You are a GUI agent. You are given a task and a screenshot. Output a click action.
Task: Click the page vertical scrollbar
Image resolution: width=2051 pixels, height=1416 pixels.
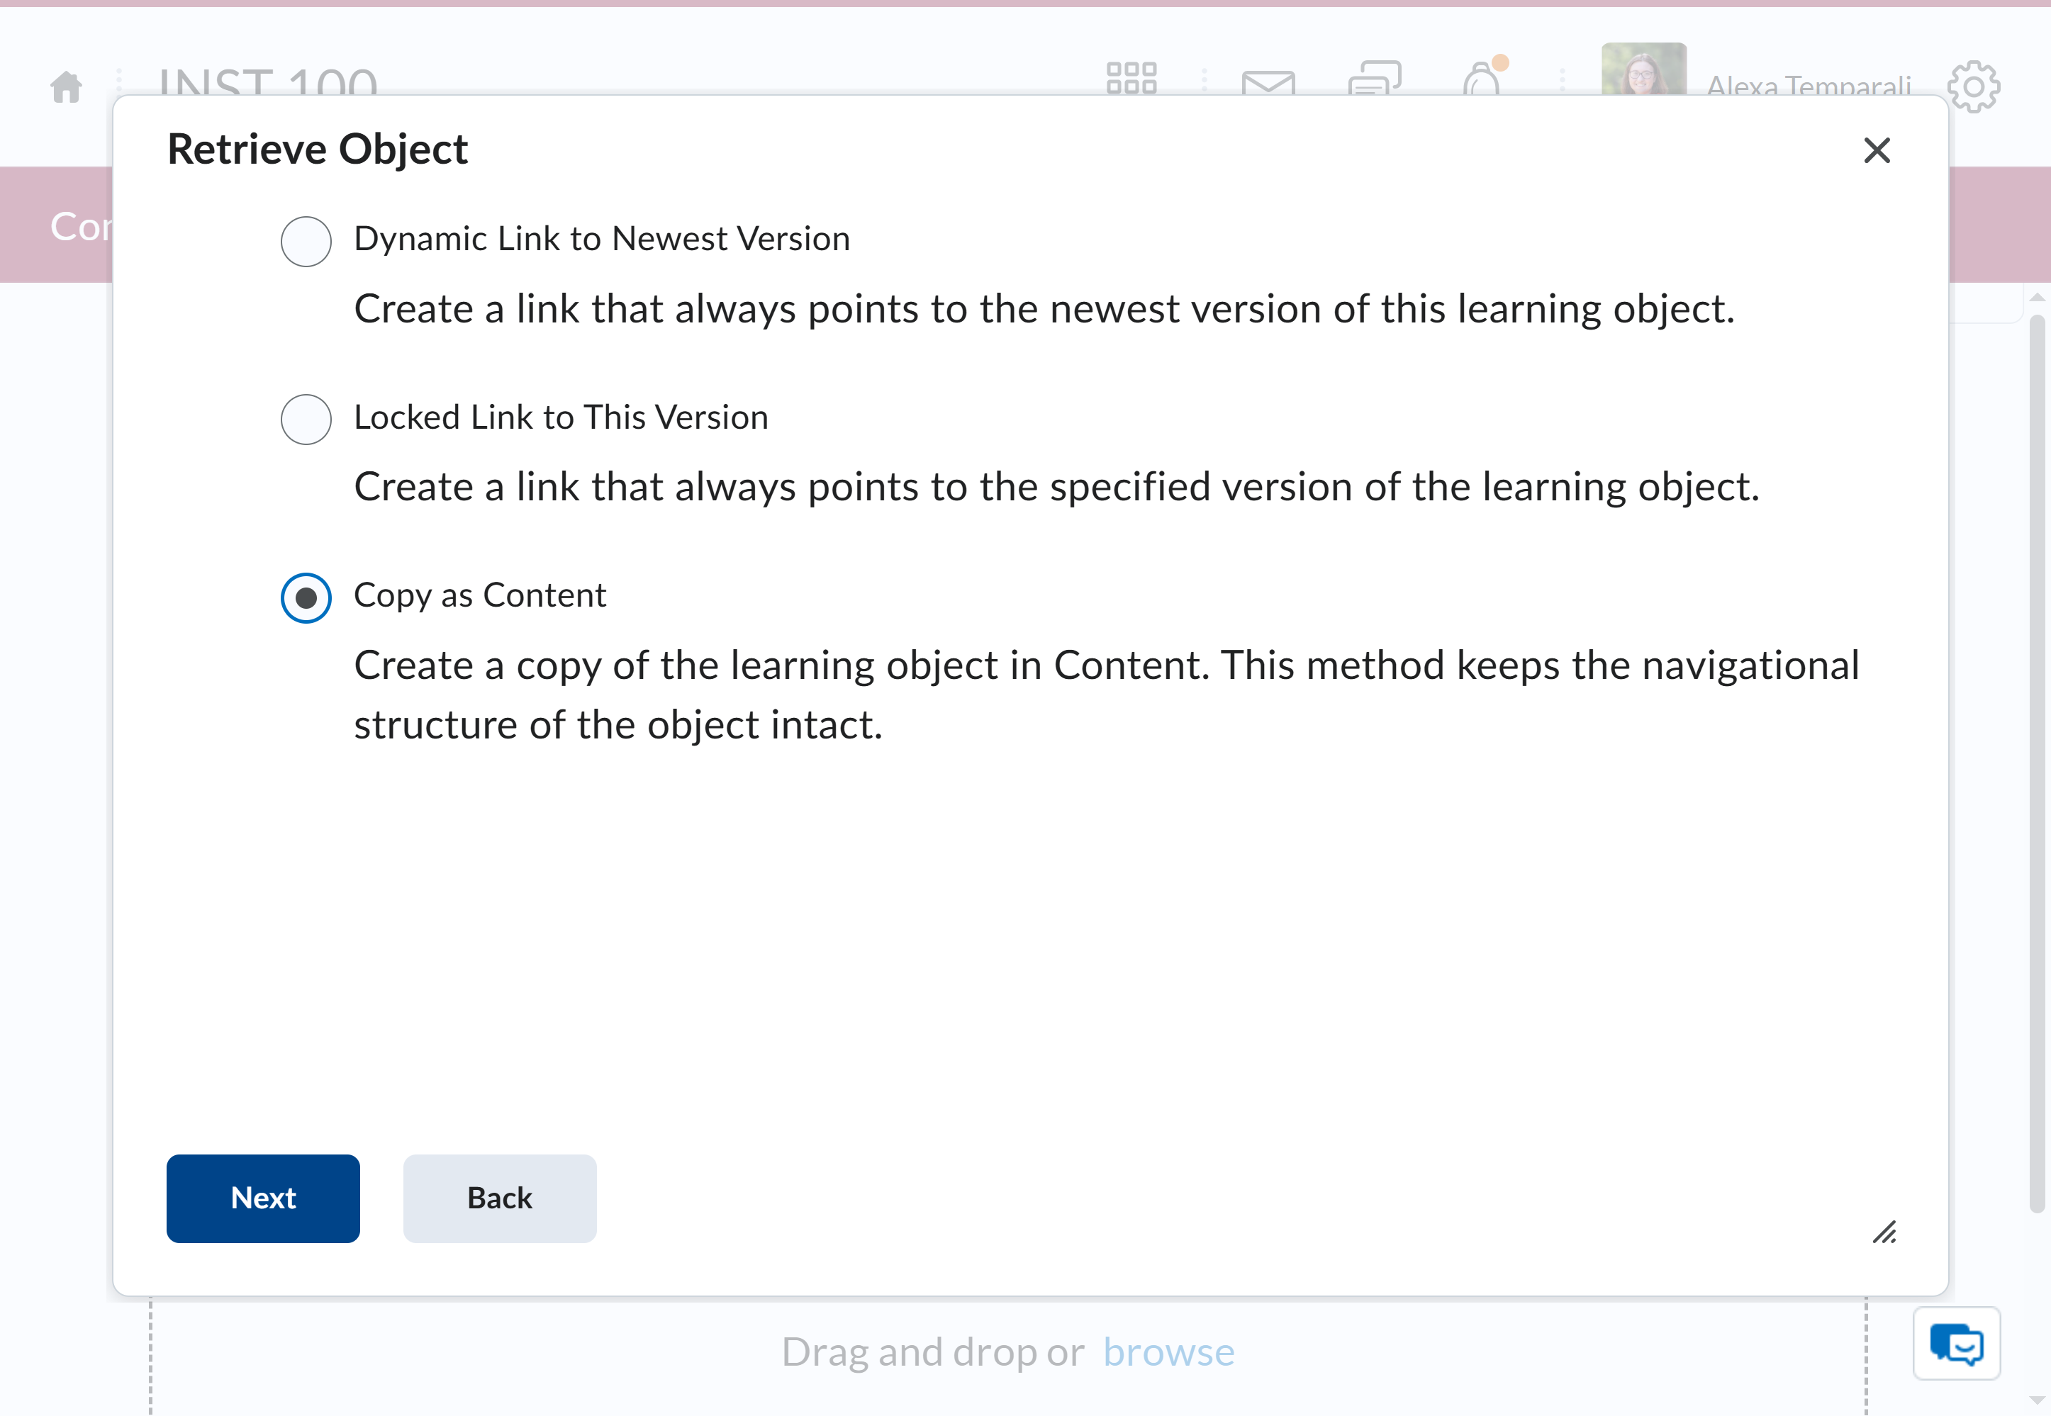click(2037, 763)
